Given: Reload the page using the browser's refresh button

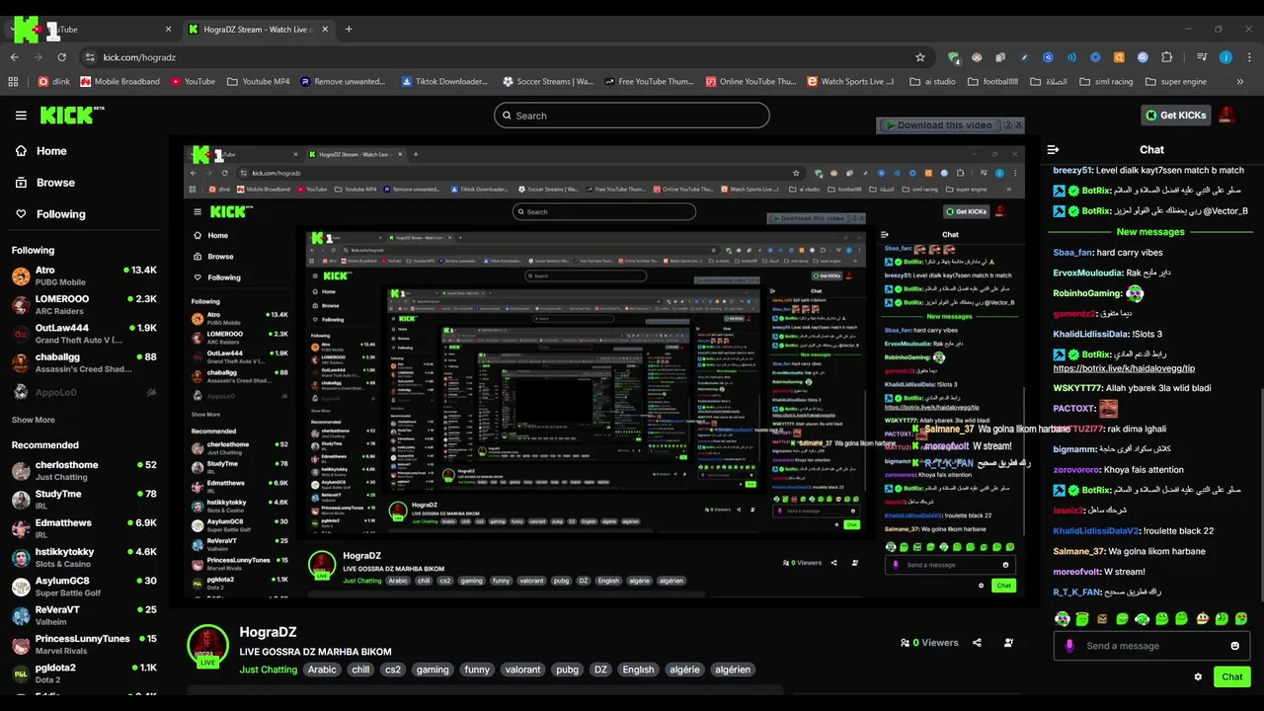Looking at the screenshot, I should pos(63,57).
